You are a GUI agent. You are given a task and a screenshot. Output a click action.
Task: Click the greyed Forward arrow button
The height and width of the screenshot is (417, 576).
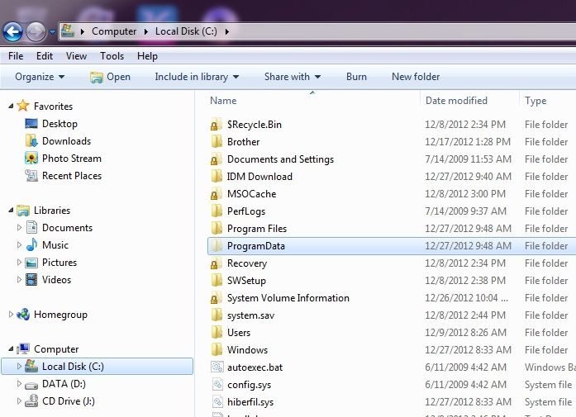tap(36, 32)
